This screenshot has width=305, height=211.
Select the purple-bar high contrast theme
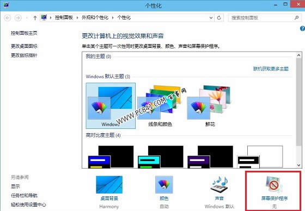pos(210,157)
